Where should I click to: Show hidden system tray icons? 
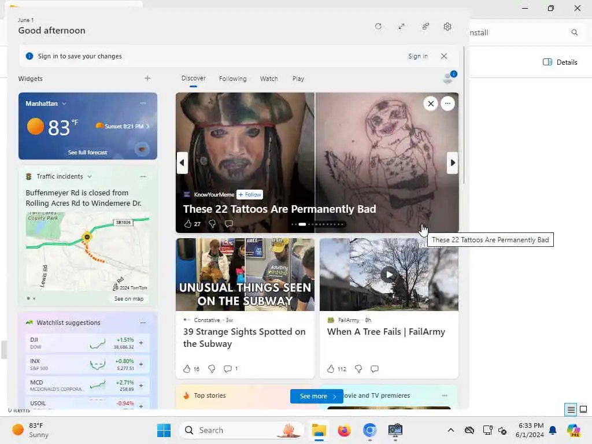point(450,430)
